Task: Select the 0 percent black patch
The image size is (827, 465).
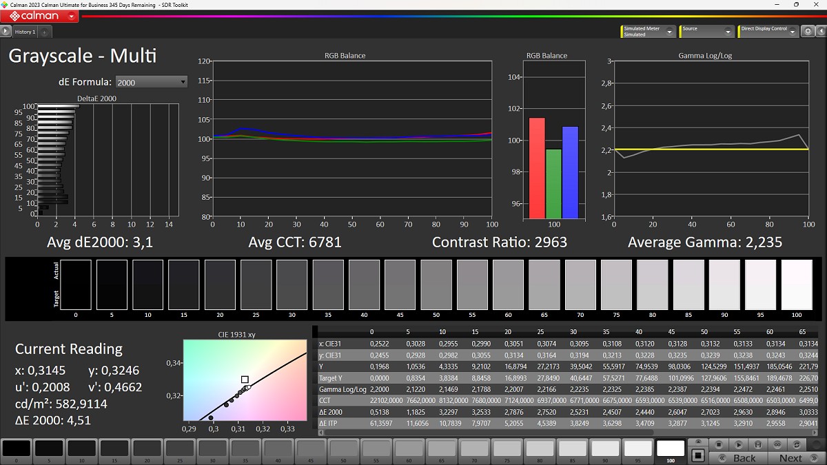Action: (x=17, y=449)
